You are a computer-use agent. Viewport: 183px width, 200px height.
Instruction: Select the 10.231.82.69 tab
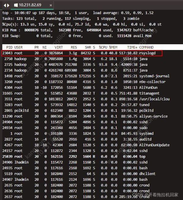click(32, 5)
